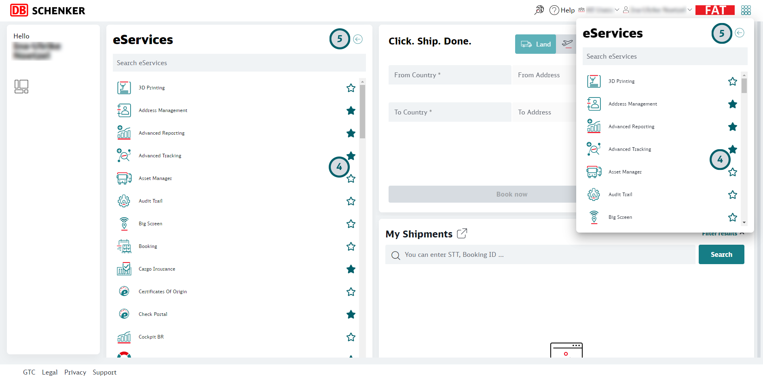Expand the user account menu chevron
Image resolution: width=763 pixels, height=379 pixels.
click(689, 10)
